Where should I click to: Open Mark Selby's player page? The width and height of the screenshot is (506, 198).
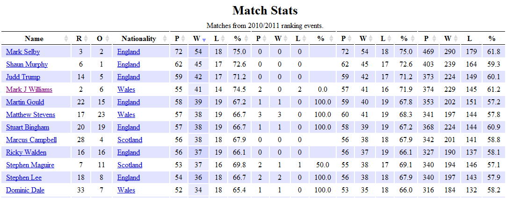(x=23, y=52)
